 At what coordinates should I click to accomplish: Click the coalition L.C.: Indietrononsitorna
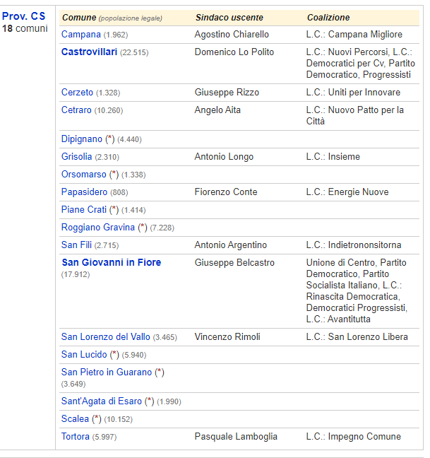(x=354, y=245)
